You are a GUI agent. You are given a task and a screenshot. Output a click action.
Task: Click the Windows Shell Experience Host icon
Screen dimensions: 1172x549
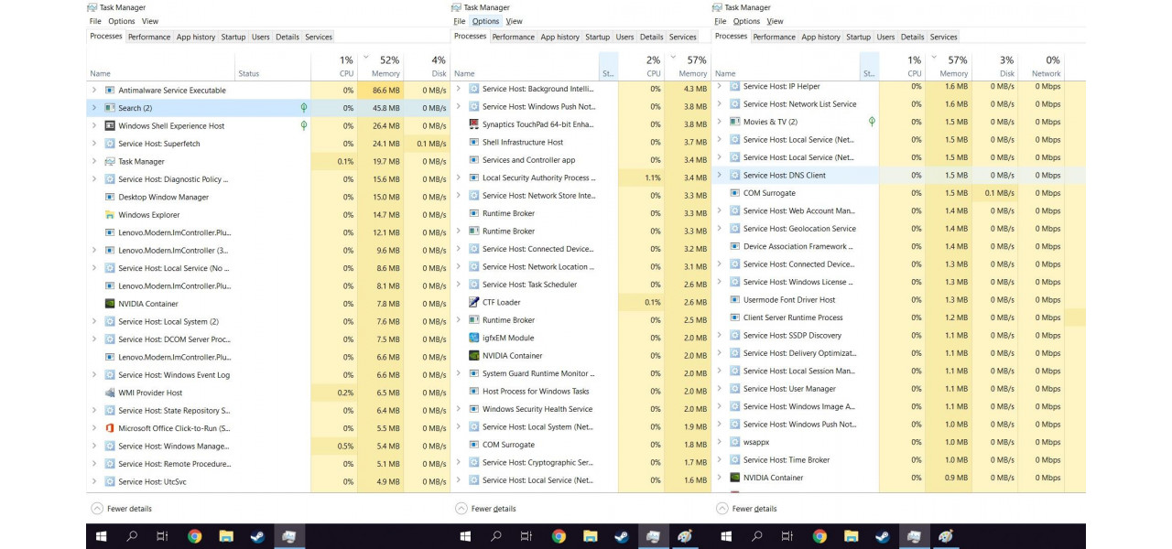tap(110, 126)
